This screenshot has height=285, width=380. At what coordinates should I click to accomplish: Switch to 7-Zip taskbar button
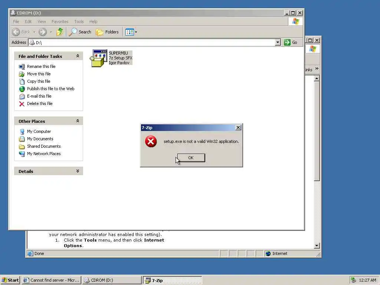pos(172,281)
